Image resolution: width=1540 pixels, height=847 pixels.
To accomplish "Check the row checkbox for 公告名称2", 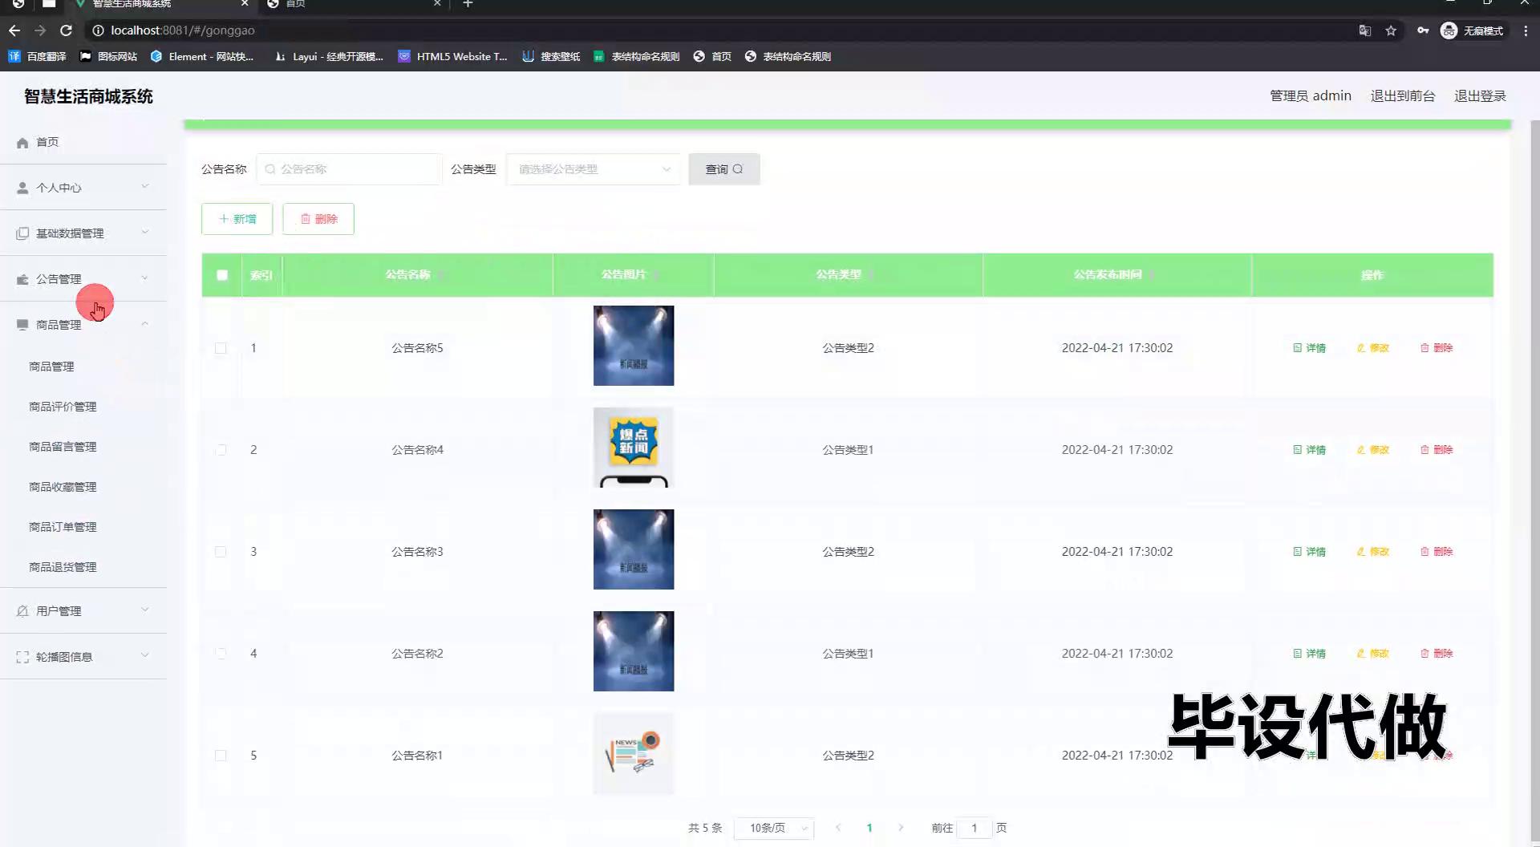I will (x=221, y=654).
